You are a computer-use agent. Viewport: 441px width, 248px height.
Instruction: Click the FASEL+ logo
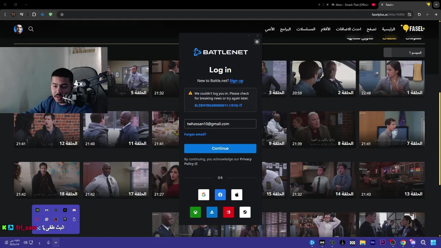click(413, 29)
